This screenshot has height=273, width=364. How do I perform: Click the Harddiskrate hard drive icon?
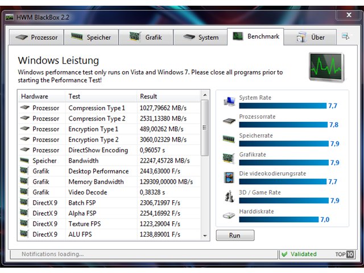point(229,216)
